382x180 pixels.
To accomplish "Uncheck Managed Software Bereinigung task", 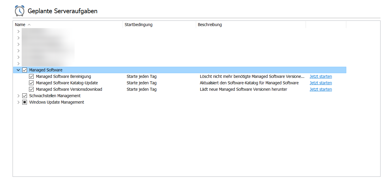I will pyautogui.click(x=31, y=76).
